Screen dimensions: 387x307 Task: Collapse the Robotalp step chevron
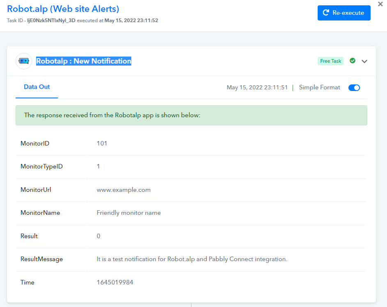[x=364, y=61]
